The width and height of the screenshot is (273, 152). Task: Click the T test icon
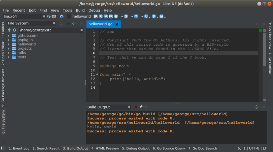[x=136, y=16]
